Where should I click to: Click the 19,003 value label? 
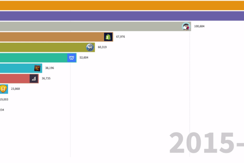(x=4, y=99)
